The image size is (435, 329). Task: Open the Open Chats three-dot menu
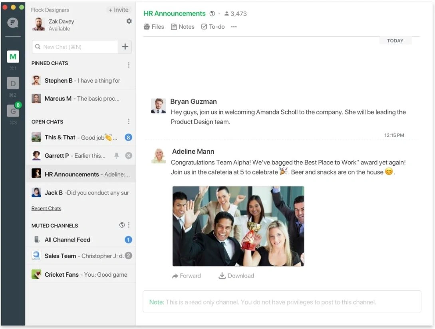click(129, 121)
